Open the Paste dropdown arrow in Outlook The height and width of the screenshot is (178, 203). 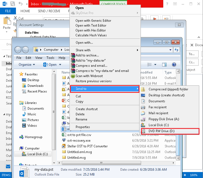pyautogui.click(x=6, y=32)
